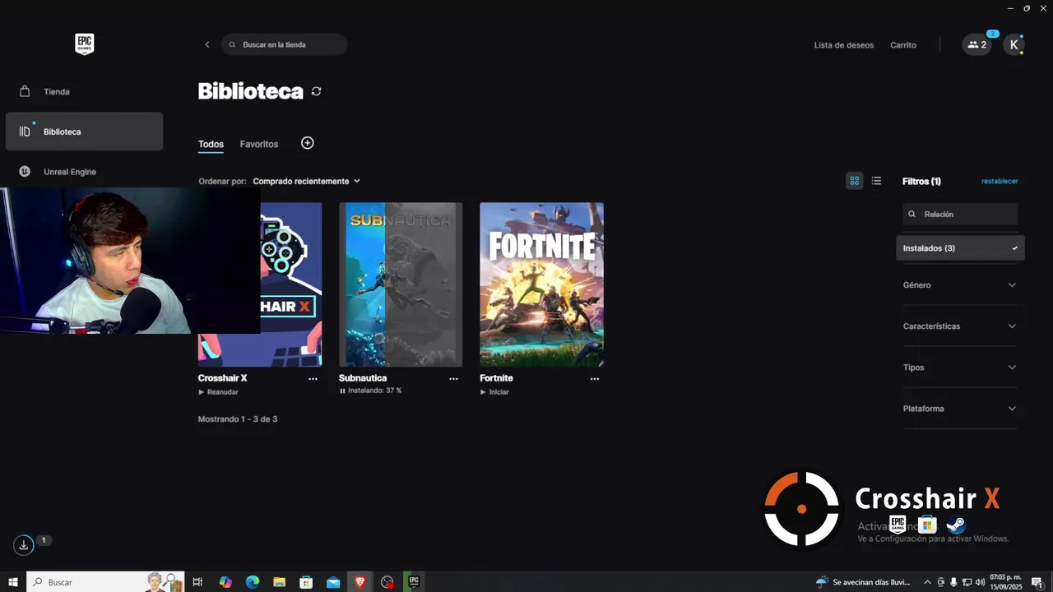
Task: Click the Crosshair X game title
Action: point(223,378)
